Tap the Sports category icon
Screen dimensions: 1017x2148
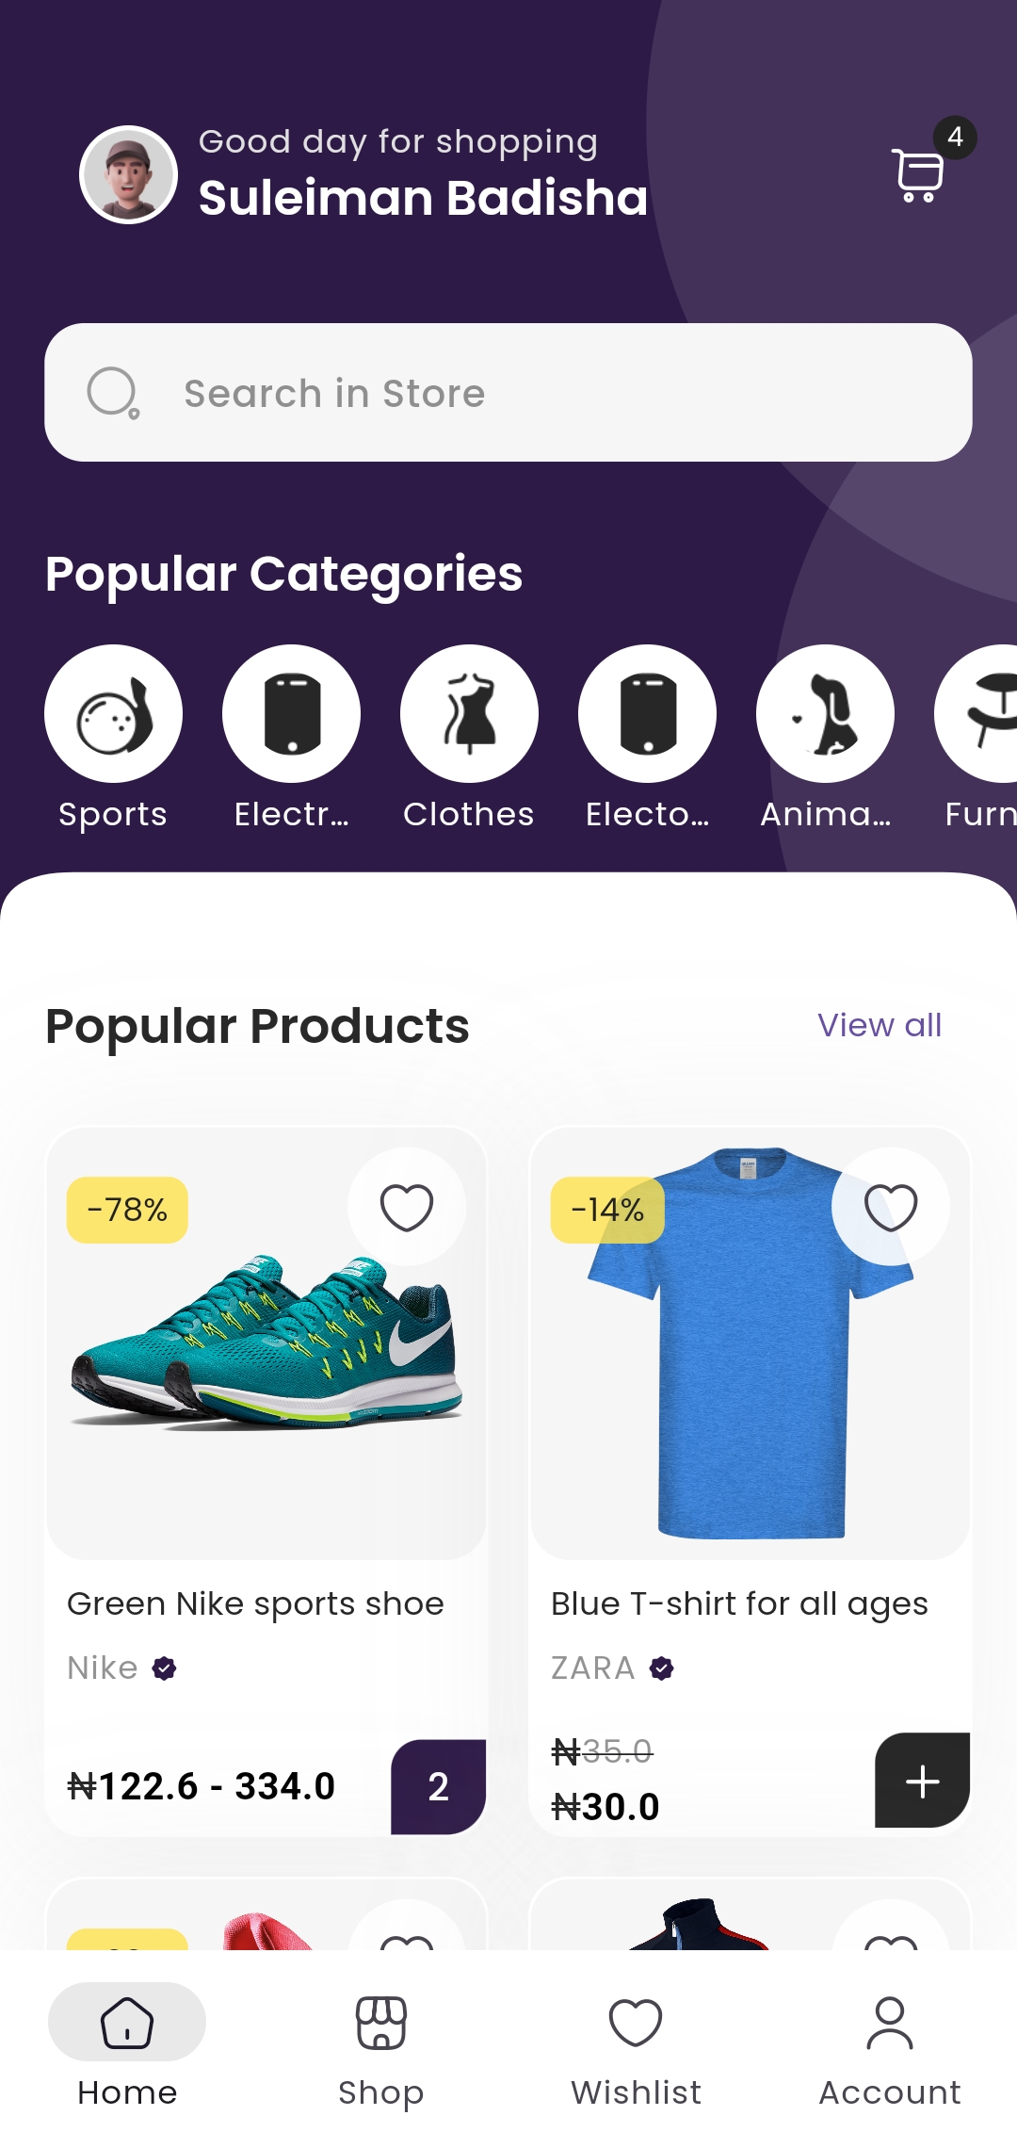pos(113,713)
